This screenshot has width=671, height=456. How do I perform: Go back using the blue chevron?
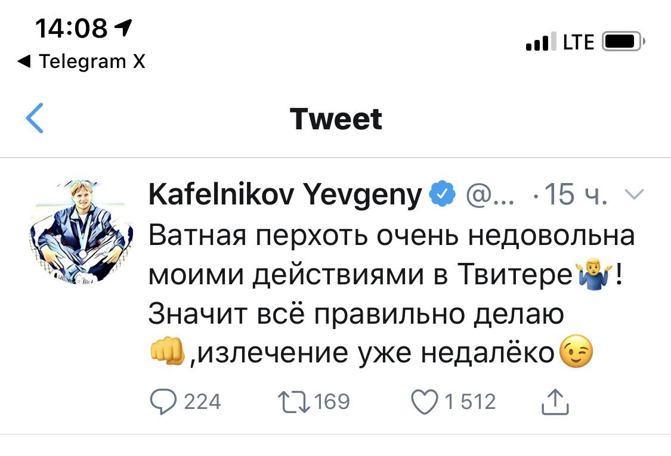click(36, 118)
